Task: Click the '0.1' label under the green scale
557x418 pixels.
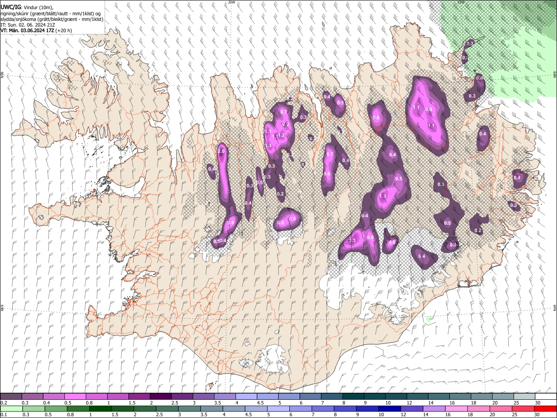Action: (4, 415)
